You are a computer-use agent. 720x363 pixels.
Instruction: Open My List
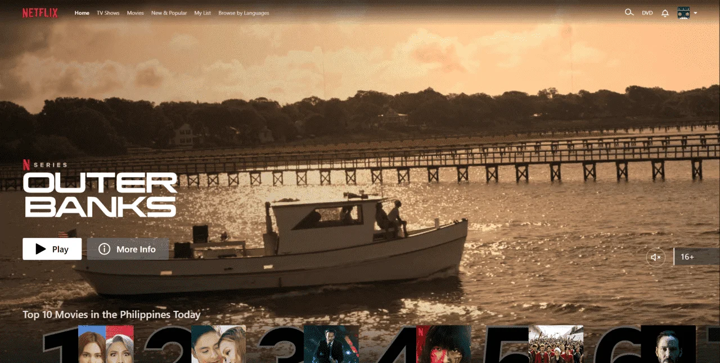(202, 13)
